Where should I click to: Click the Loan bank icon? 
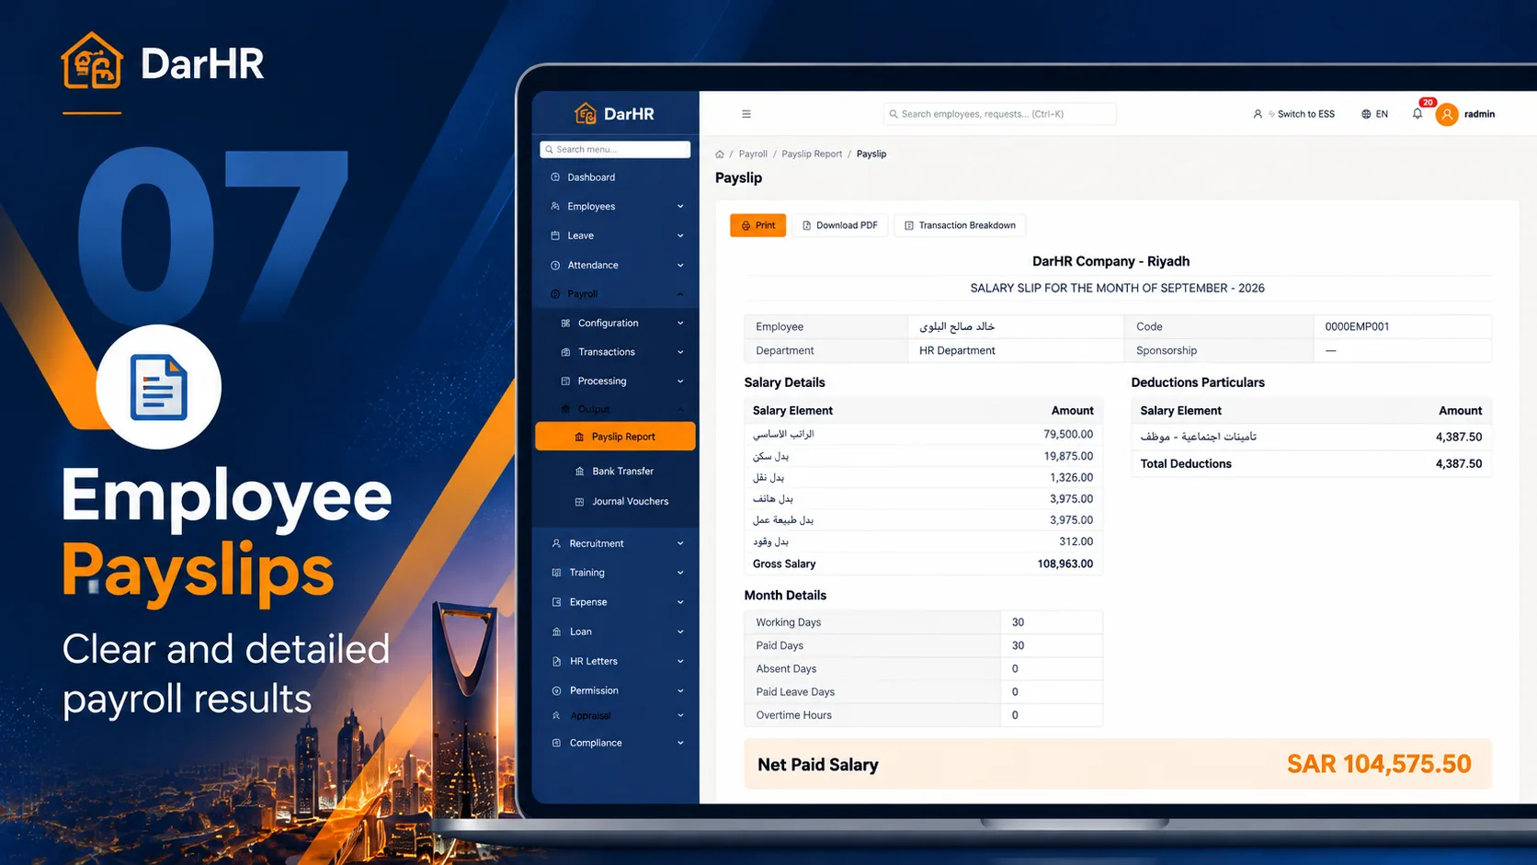556,632
